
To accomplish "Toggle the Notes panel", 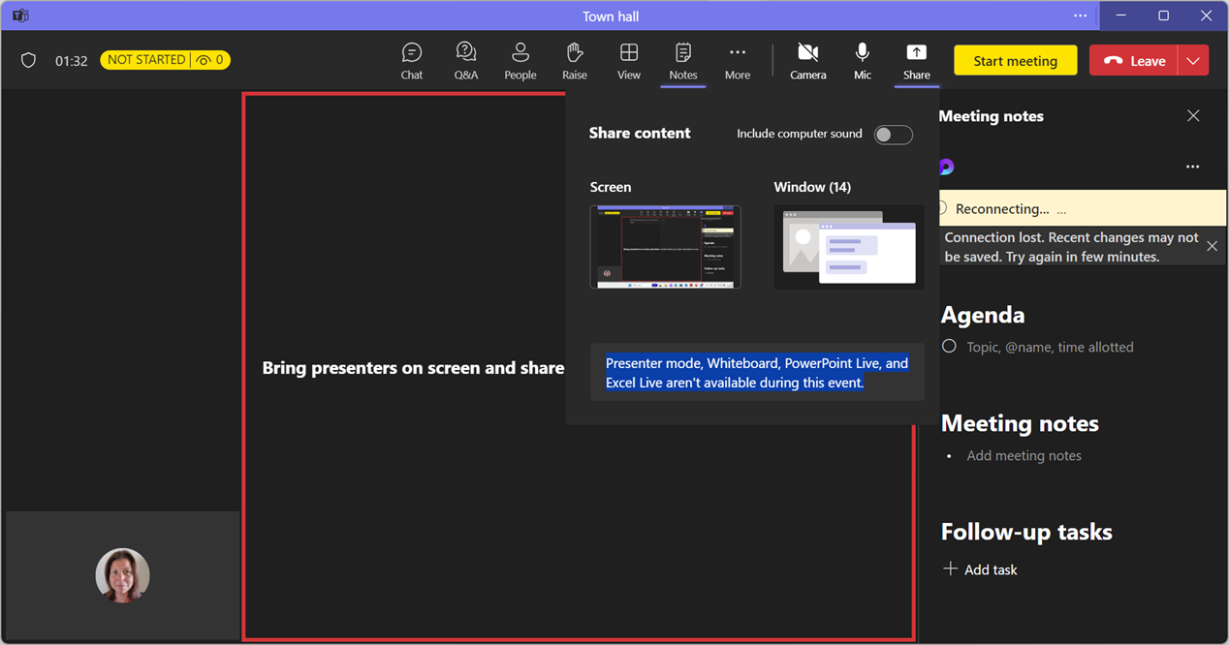I will click(x=683, y=61).
